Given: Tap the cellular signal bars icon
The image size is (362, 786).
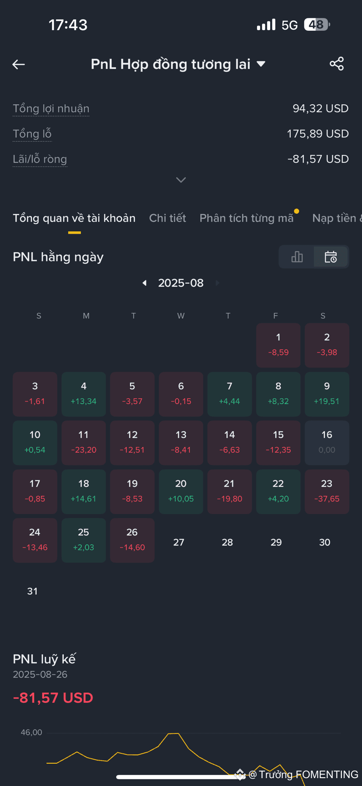Looking at the screenshot, I should pyautogui.click(x=266, y=25).
